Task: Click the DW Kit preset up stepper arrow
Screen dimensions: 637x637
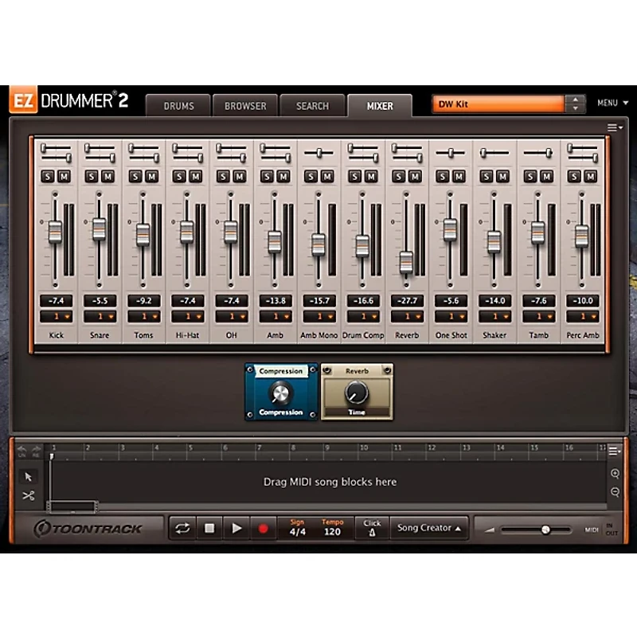Action: (x=576, y=98)
